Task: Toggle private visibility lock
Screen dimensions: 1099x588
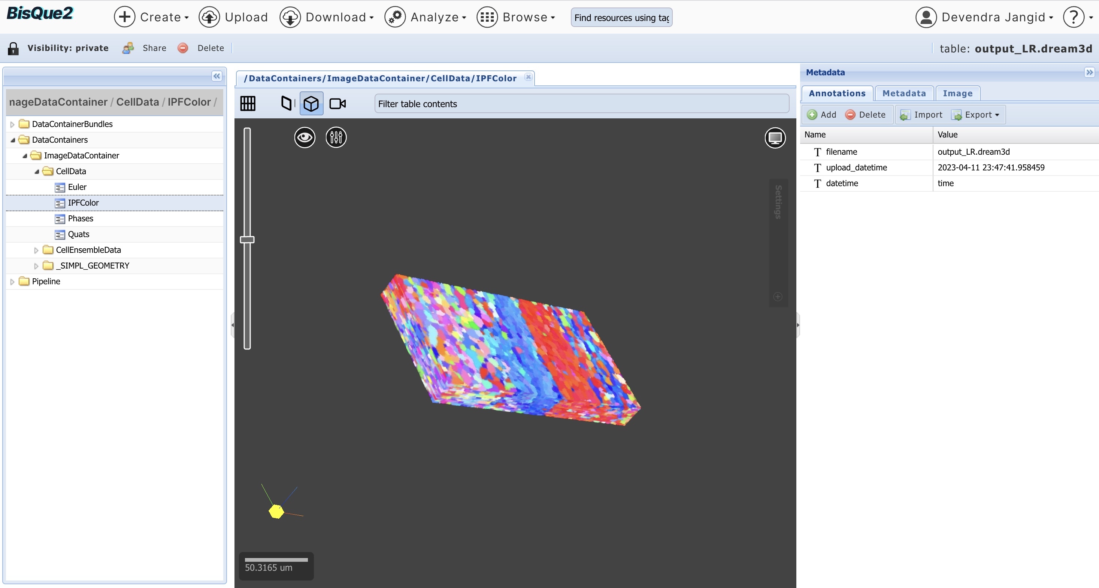Action: [13, 48]
